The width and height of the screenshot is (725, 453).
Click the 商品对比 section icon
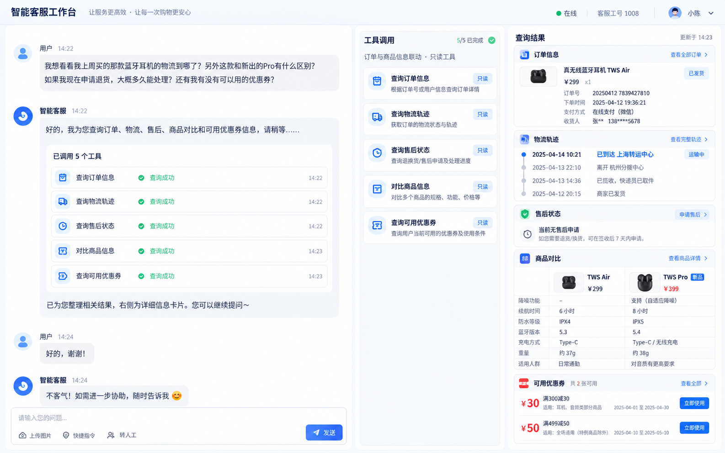525,258
